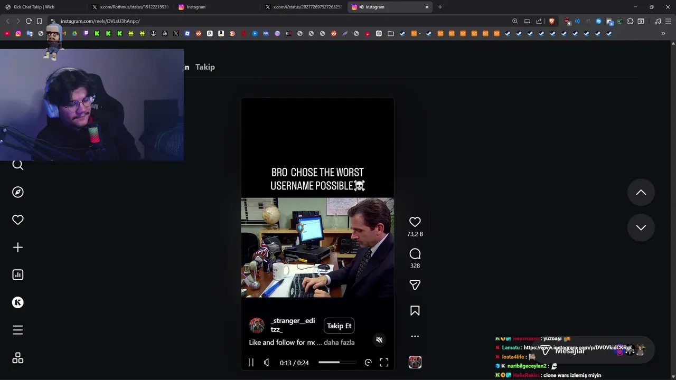Click the speaker volume icon in player bar
The height and width of the screenshot is (380, 676).
(267, 363)
